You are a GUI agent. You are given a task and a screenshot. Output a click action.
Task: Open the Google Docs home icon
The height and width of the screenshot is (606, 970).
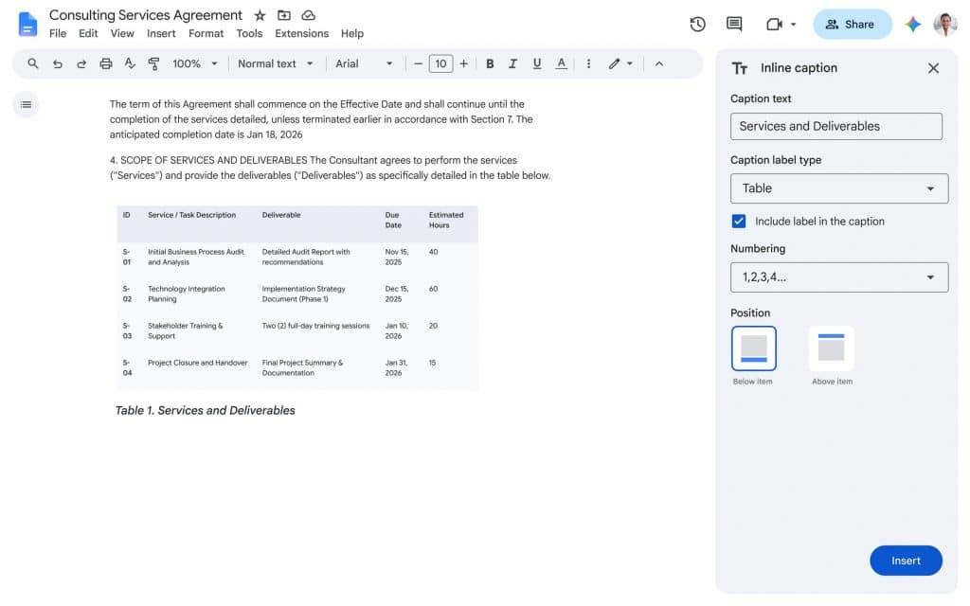(x=27, y=24)
